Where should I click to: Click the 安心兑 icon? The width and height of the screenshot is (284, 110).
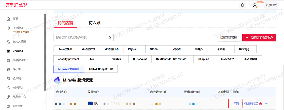(x=8, y=69)
